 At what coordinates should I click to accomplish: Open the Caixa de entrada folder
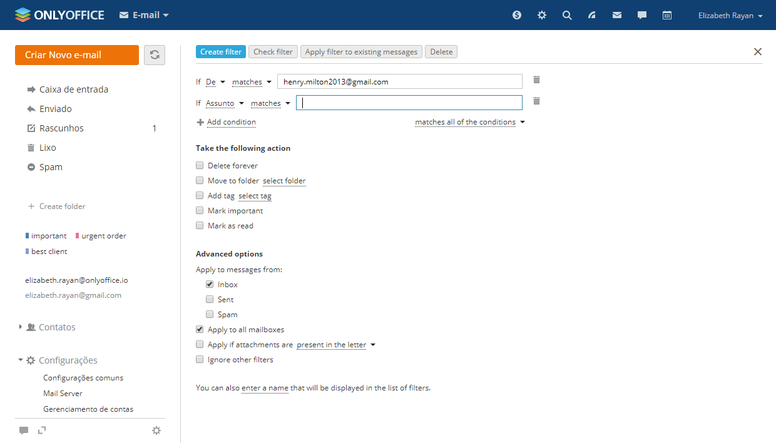pyautogui.click(x=73, y=89)
